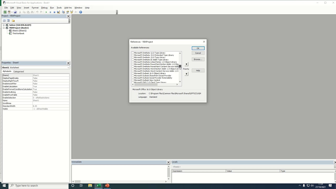Click references list scroll down arrow
The height and width of the screenshot is (189, 336).
click(180, 82)
